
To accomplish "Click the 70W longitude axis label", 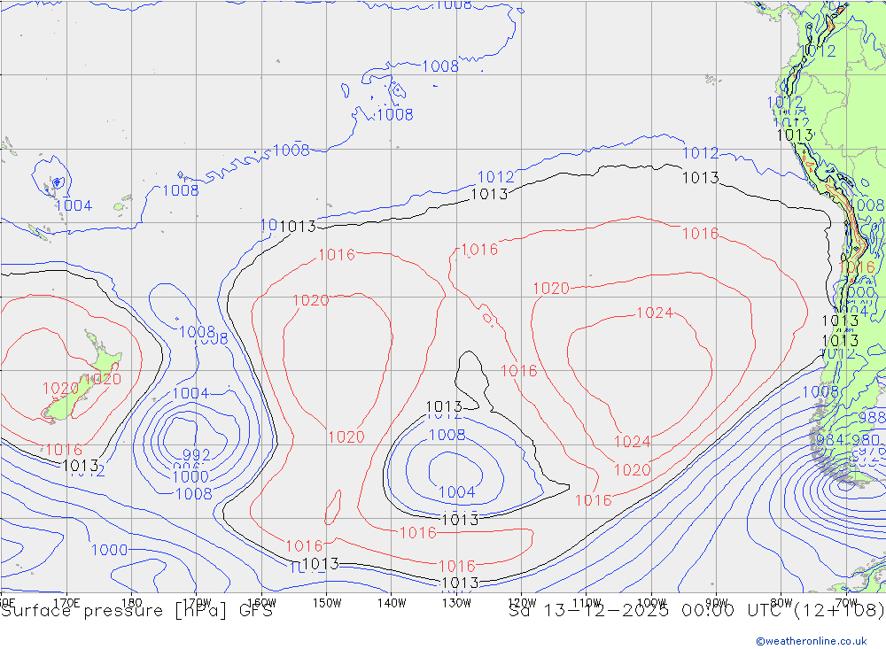I will click(846, 603).
